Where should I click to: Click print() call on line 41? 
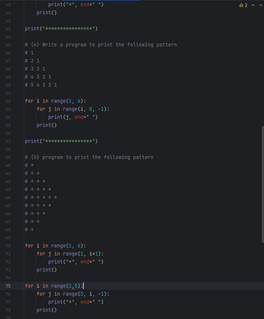pyautogui.click(x=46, y=13)
